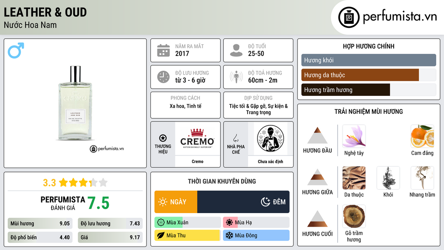The image size is (444, 250).
Task: Click the Tiệc tối & Gặp gỡ occasion text
Action: pyautogui.click(x=258, y=109)
